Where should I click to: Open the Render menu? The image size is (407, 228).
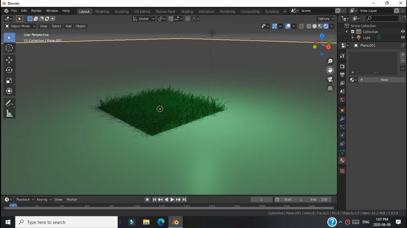(37, 11)
